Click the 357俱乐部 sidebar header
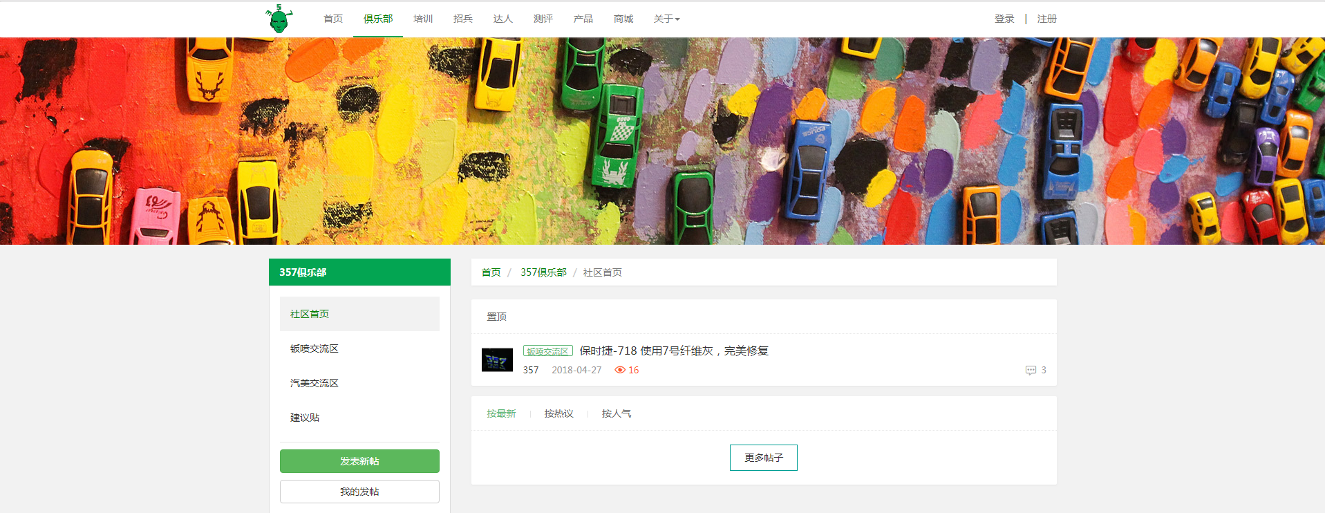The image size is (1325, 513). [359, 272]
